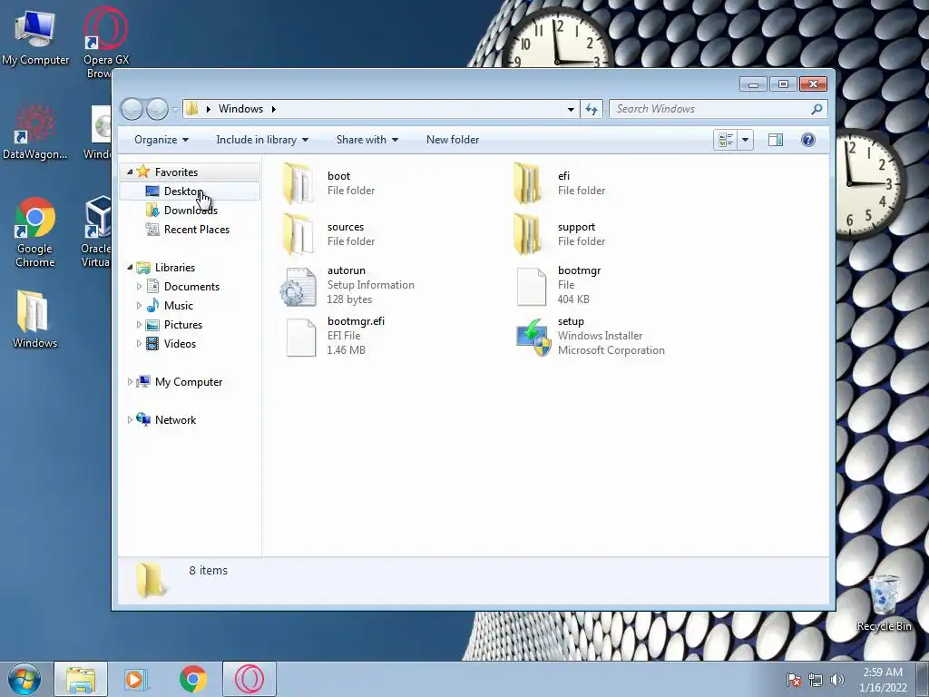The height and width of the screenshot is (697, 929).
Task: Expand the Music library
Action: pos(139,306)
